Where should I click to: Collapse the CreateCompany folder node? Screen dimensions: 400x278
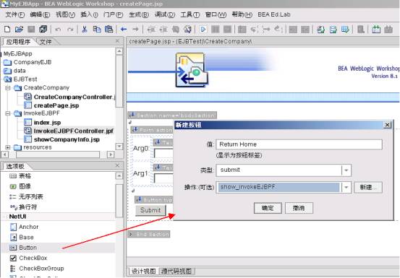[x=8, y=88]
